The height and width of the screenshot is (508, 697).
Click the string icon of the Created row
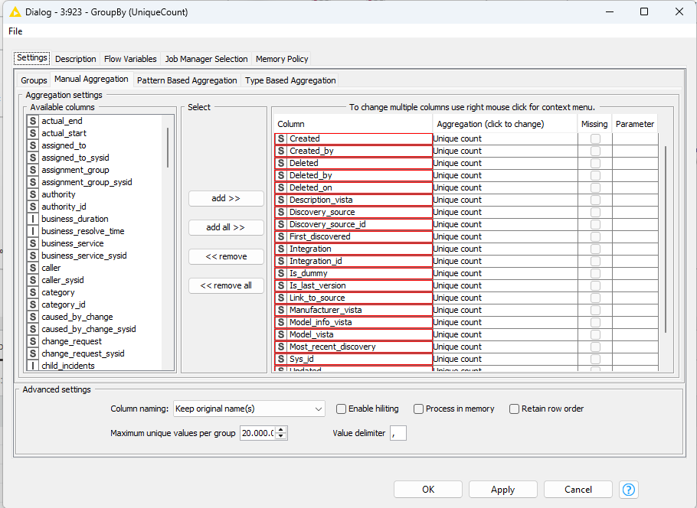click(281, 138)
